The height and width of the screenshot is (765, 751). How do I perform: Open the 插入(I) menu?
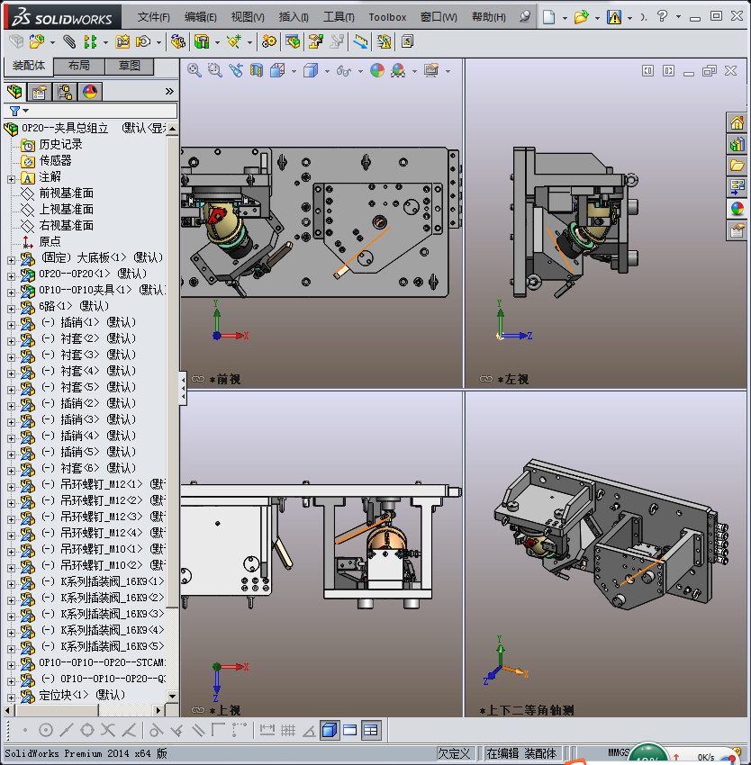[x=294, y=17]
